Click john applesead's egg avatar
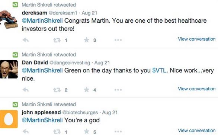This screenshot has width=218, height=135. [x=9, y=119]
